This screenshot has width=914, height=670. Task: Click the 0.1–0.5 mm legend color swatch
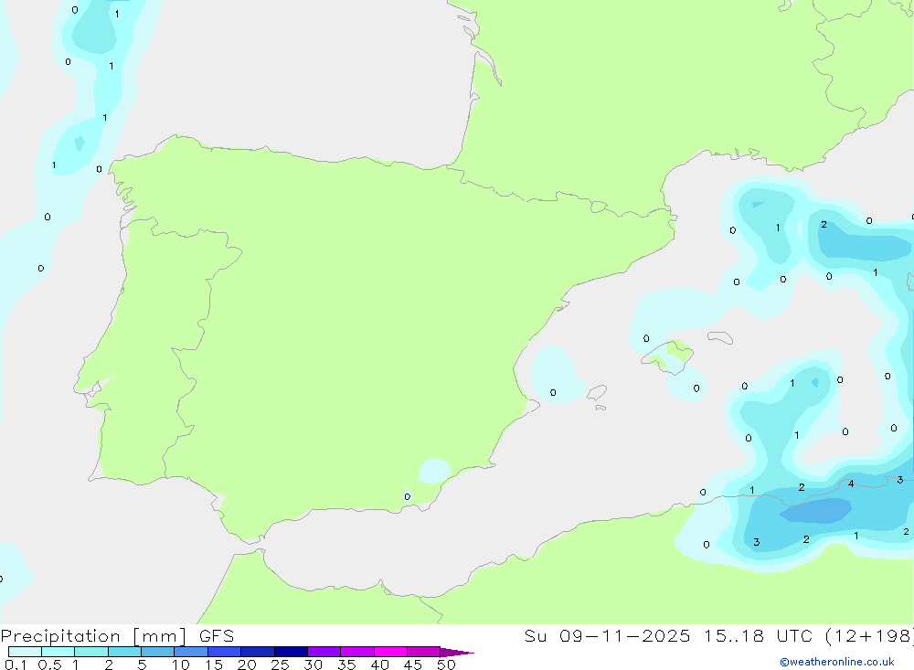25,652
